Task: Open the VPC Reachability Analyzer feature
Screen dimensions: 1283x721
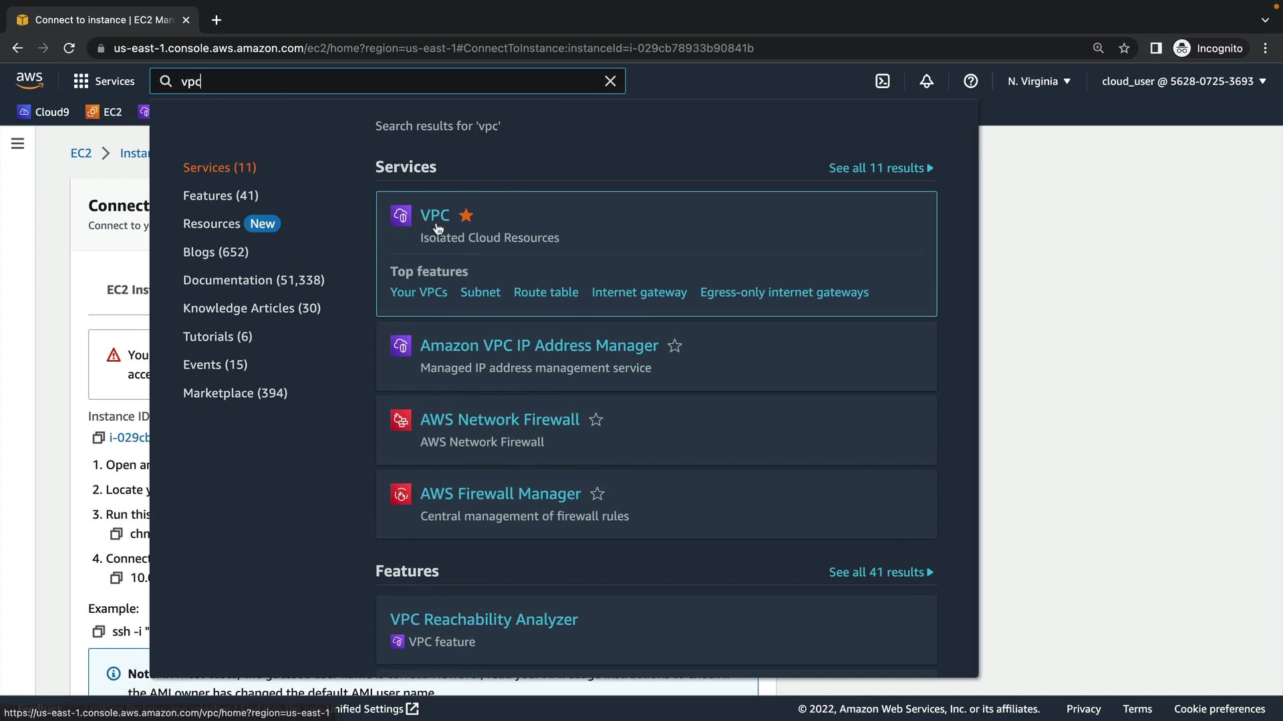Action: (x=484, y=620)
